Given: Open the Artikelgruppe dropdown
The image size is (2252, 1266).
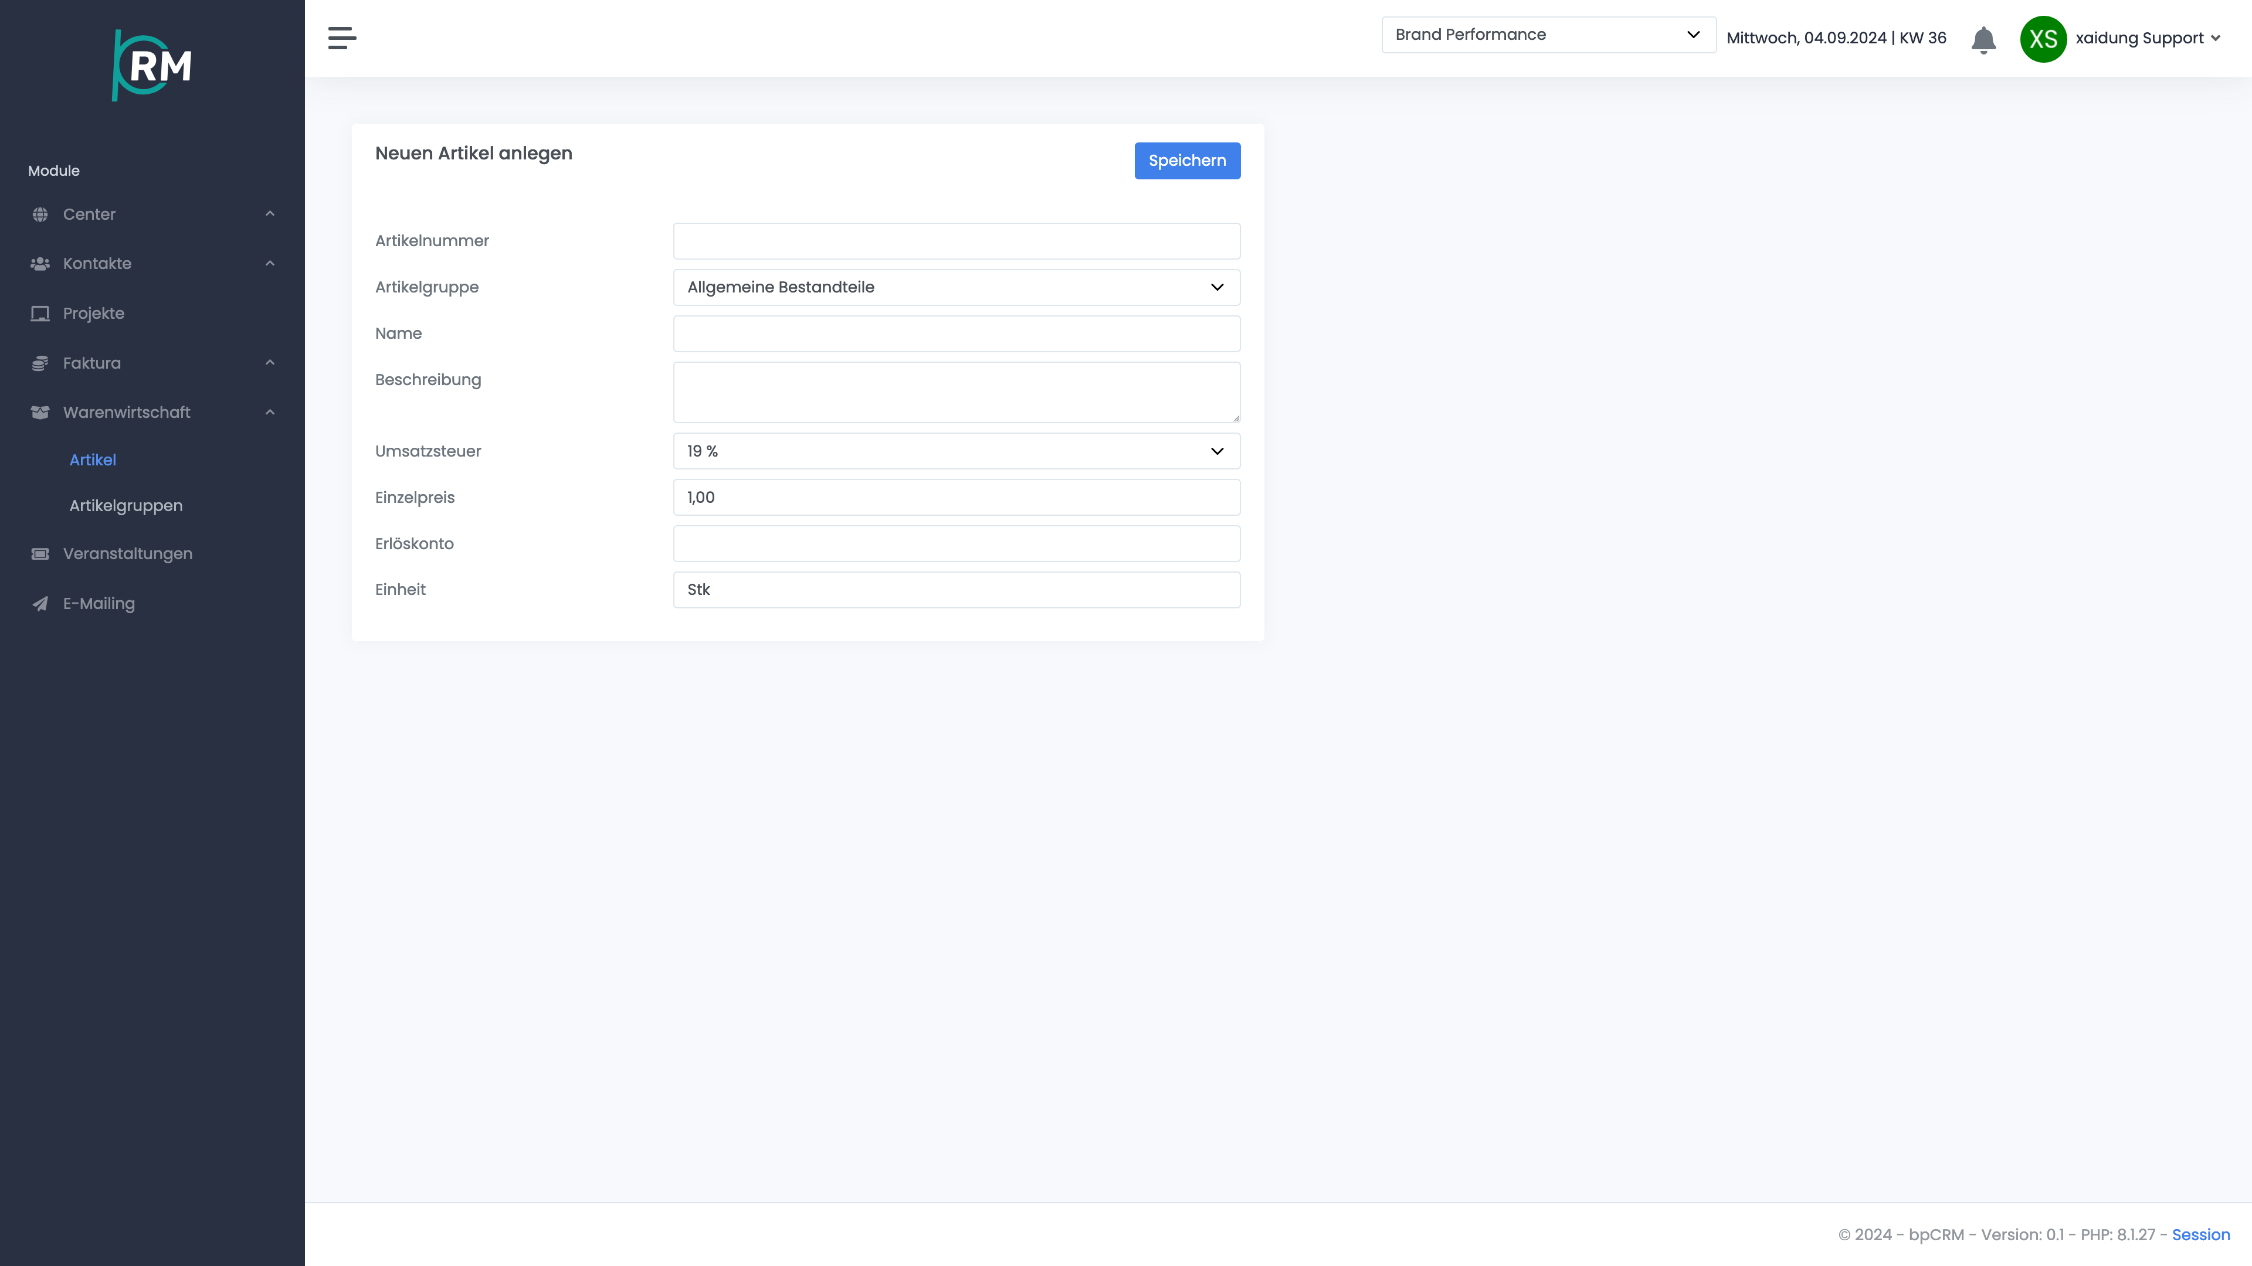Looking at the screenshot, I should [957, 287].
